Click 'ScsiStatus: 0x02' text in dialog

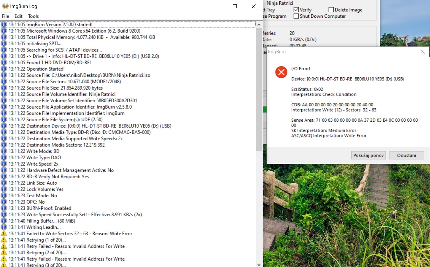(x=307, y=89)
